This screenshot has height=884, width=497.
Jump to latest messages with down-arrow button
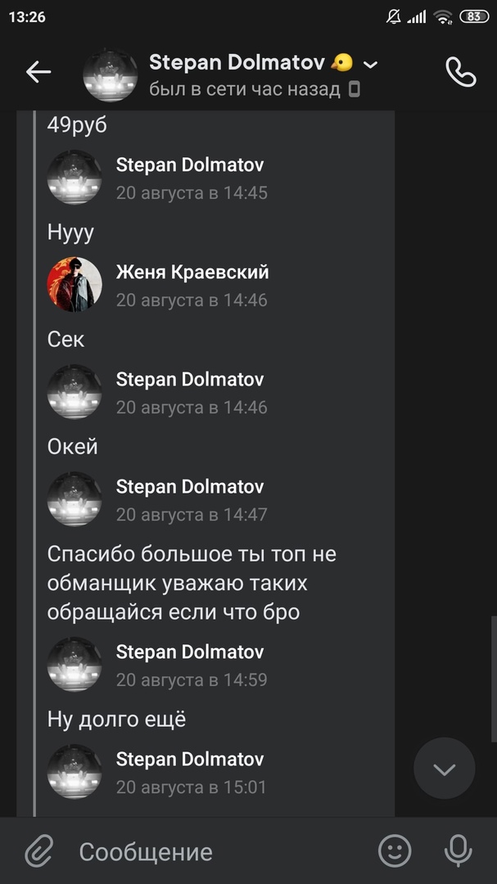(445, 769)
